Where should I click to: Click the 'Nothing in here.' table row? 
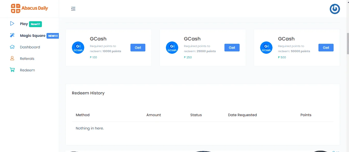pyautogui.click(x=203, y=128)
